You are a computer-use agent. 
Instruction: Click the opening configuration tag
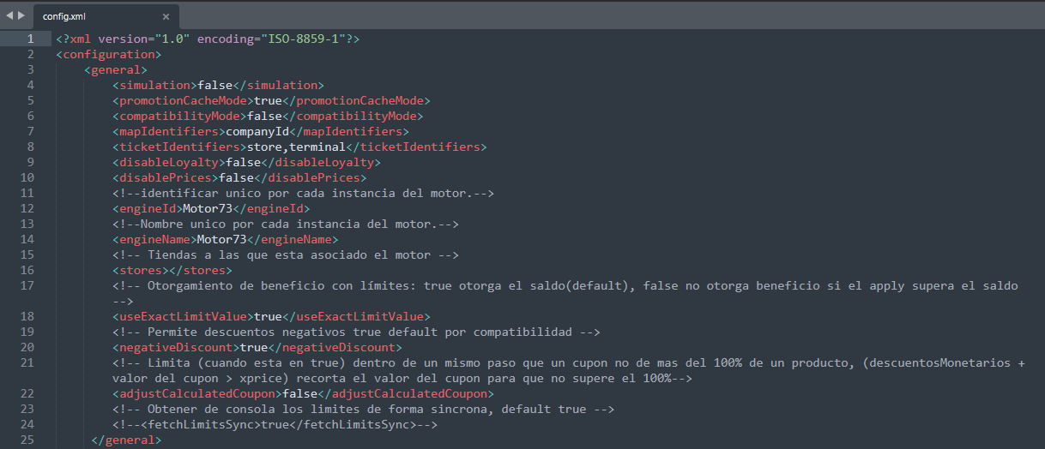click(x=109, y=54)
